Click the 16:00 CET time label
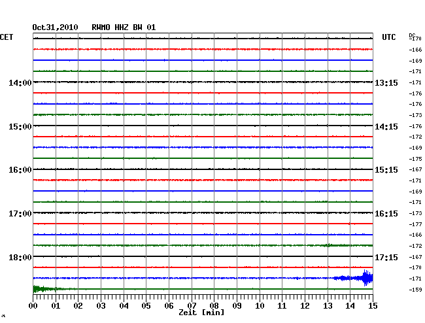The height and width of the screenshot is (323, 425). [x=20, y=170]
